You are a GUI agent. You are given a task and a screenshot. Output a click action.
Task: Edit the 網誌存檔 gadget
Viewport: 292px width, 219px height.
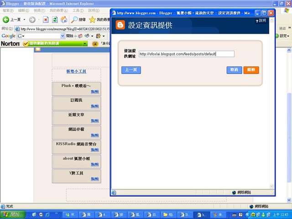click(95, 135)
